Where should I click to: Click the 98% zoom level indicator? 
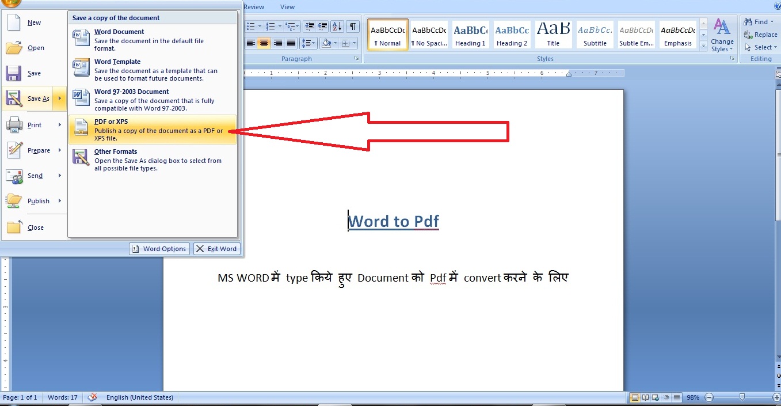point(692,397)
